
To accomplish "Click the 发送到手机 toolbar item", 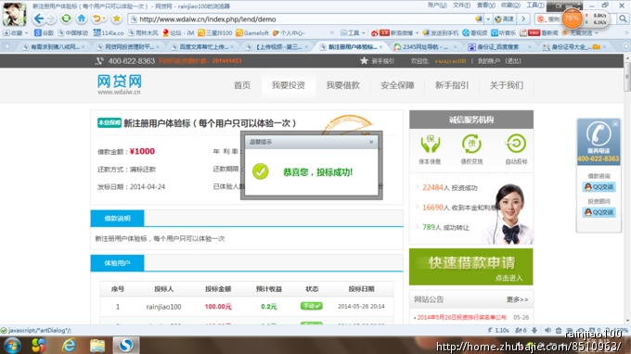I will (440, 33).
